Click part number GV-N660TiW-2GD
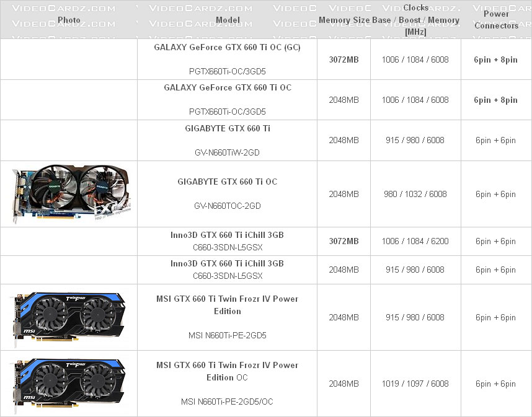This screenshot has height=417, width=532. 227,152
